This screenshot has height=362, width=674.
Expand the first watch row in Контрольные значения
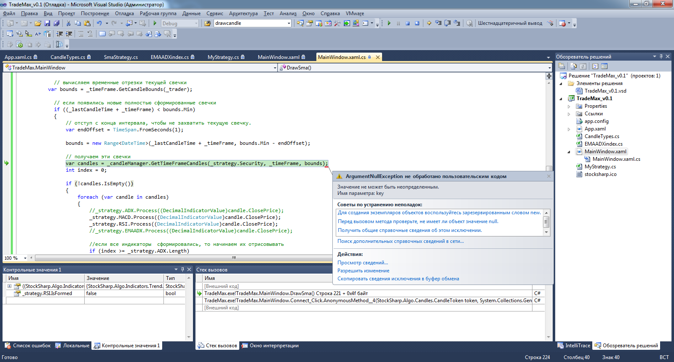9,286
